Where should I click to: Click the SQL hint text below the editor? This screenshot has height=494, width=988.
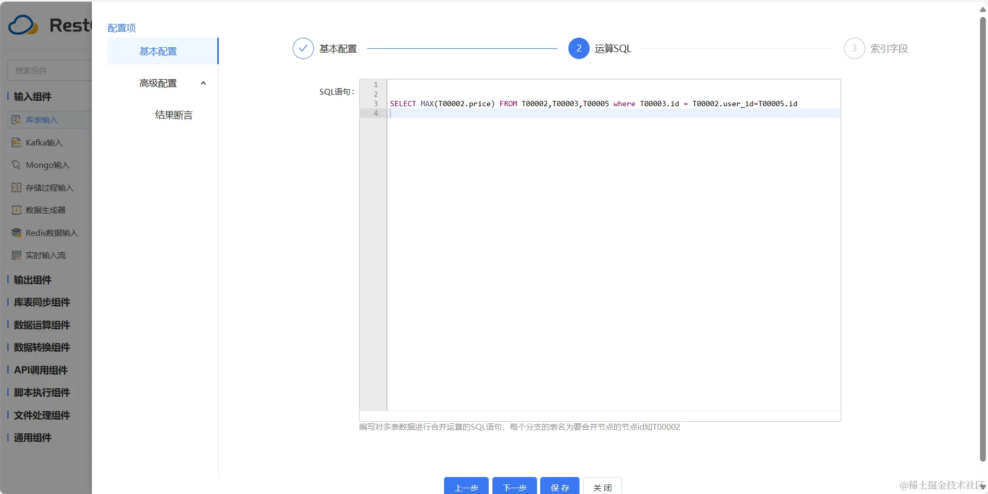(519, 427)
